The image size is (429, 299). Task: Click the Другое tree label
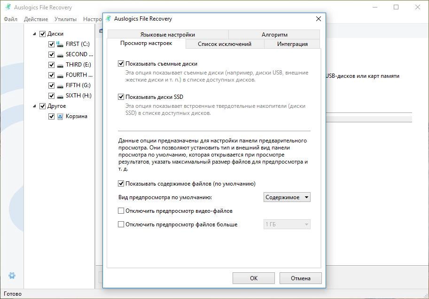(x=57, y=106)
